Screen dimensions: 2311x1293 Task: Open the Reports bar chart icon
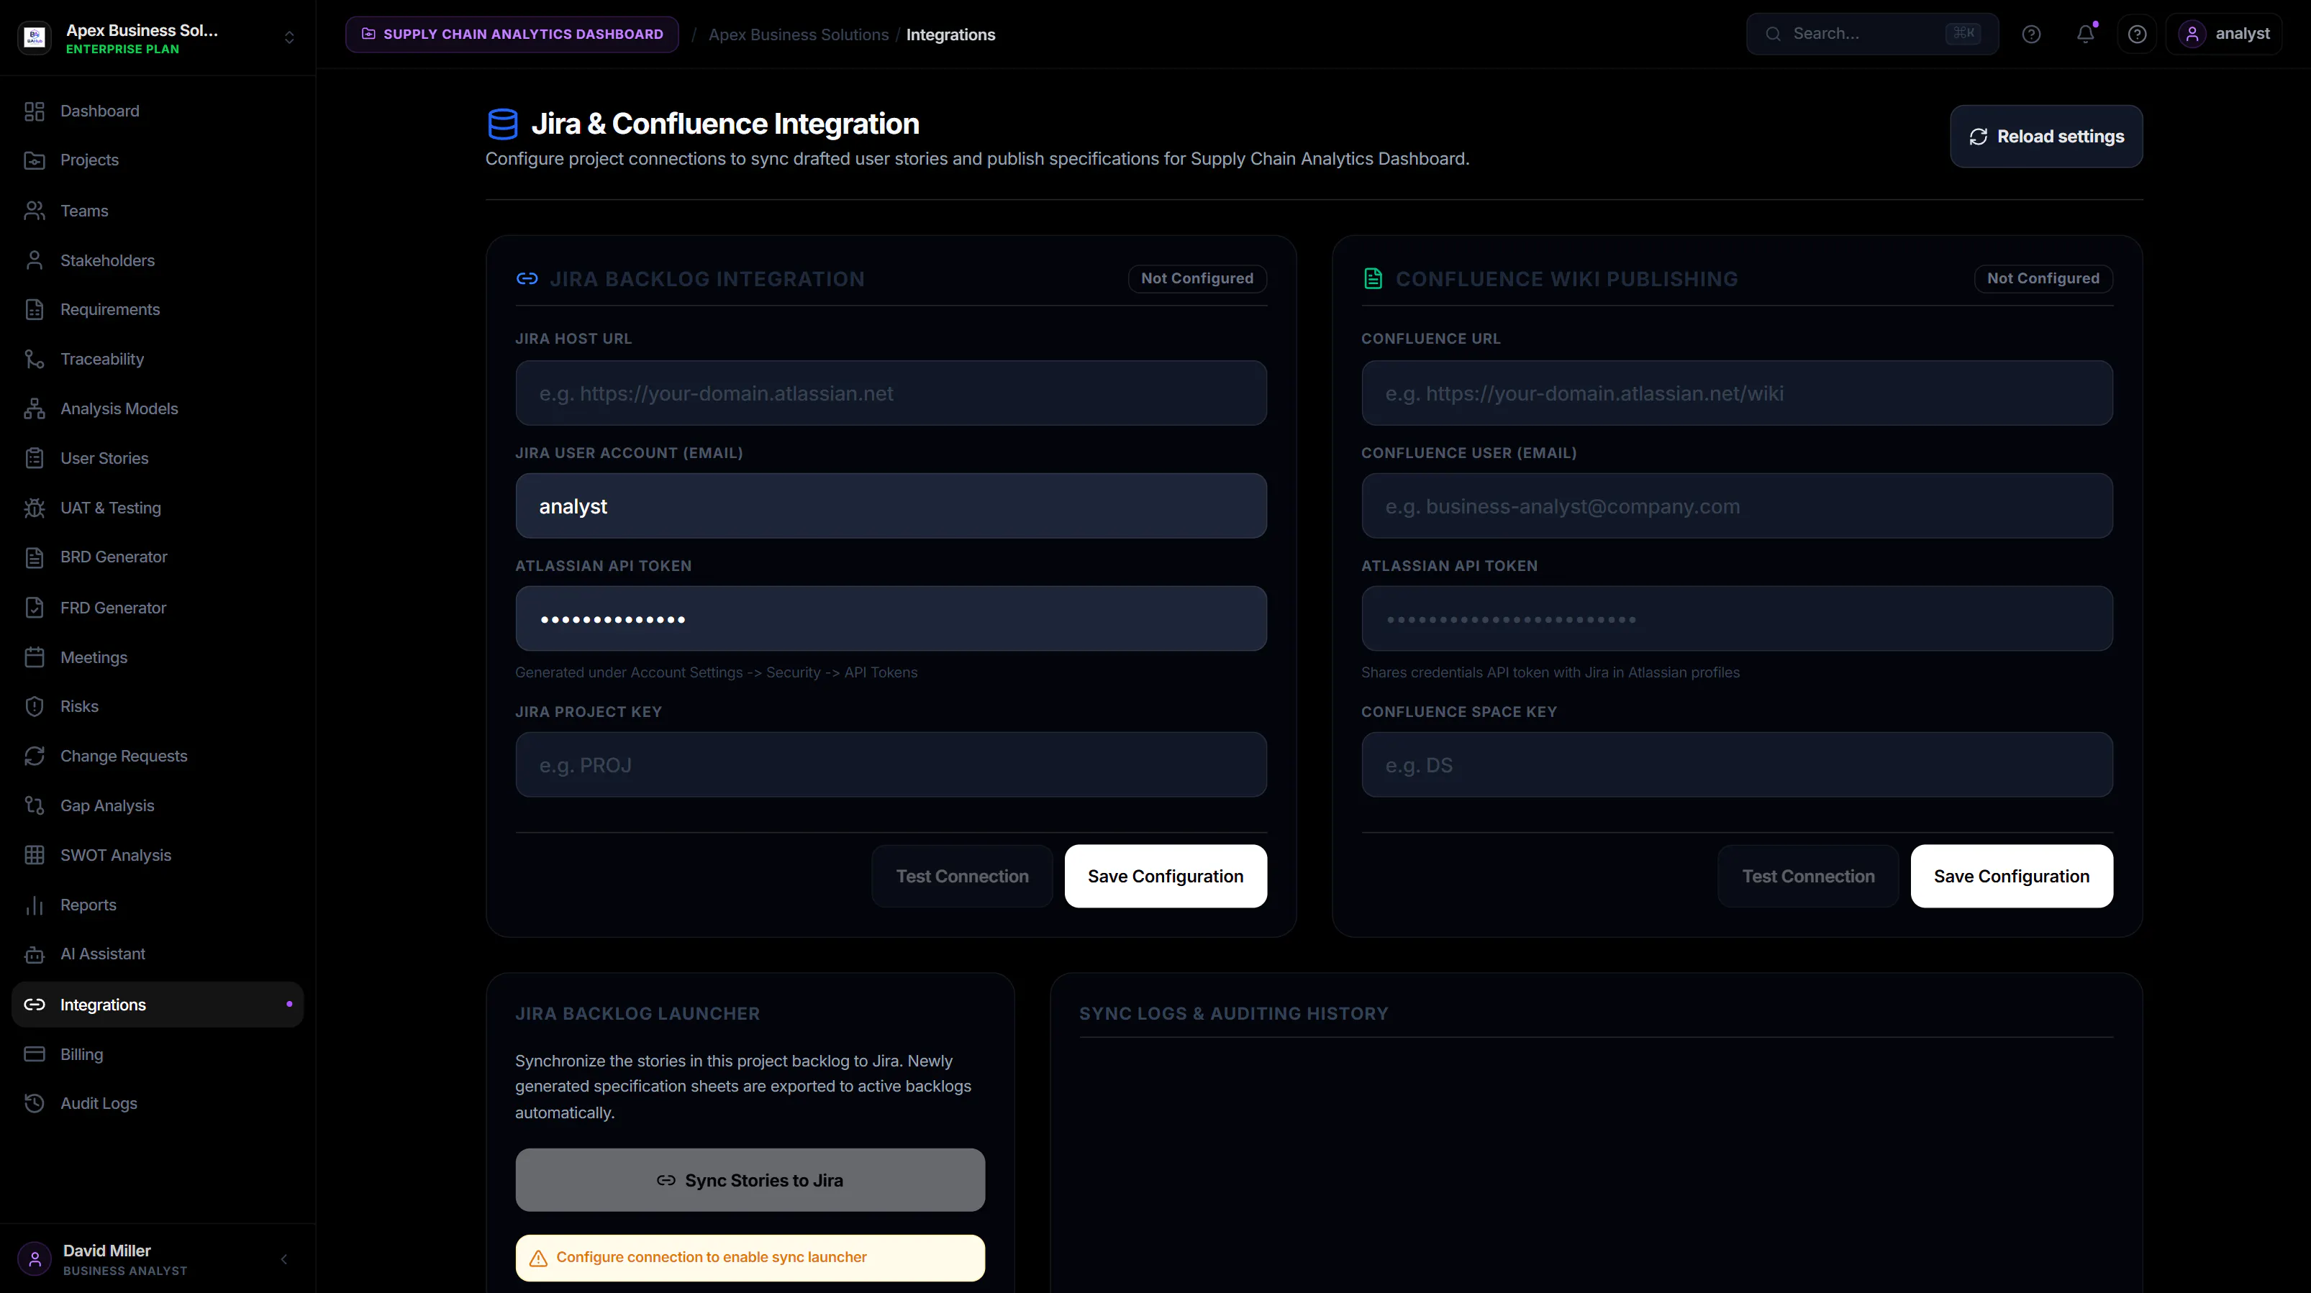34,905
